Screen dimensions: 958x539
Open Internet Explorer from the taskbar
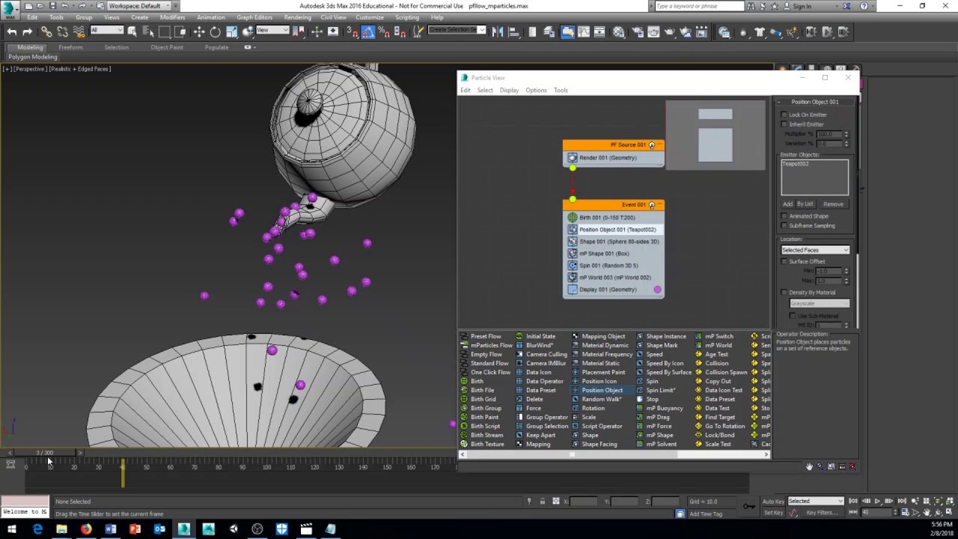pyautogui.click(x=37, y=530)
